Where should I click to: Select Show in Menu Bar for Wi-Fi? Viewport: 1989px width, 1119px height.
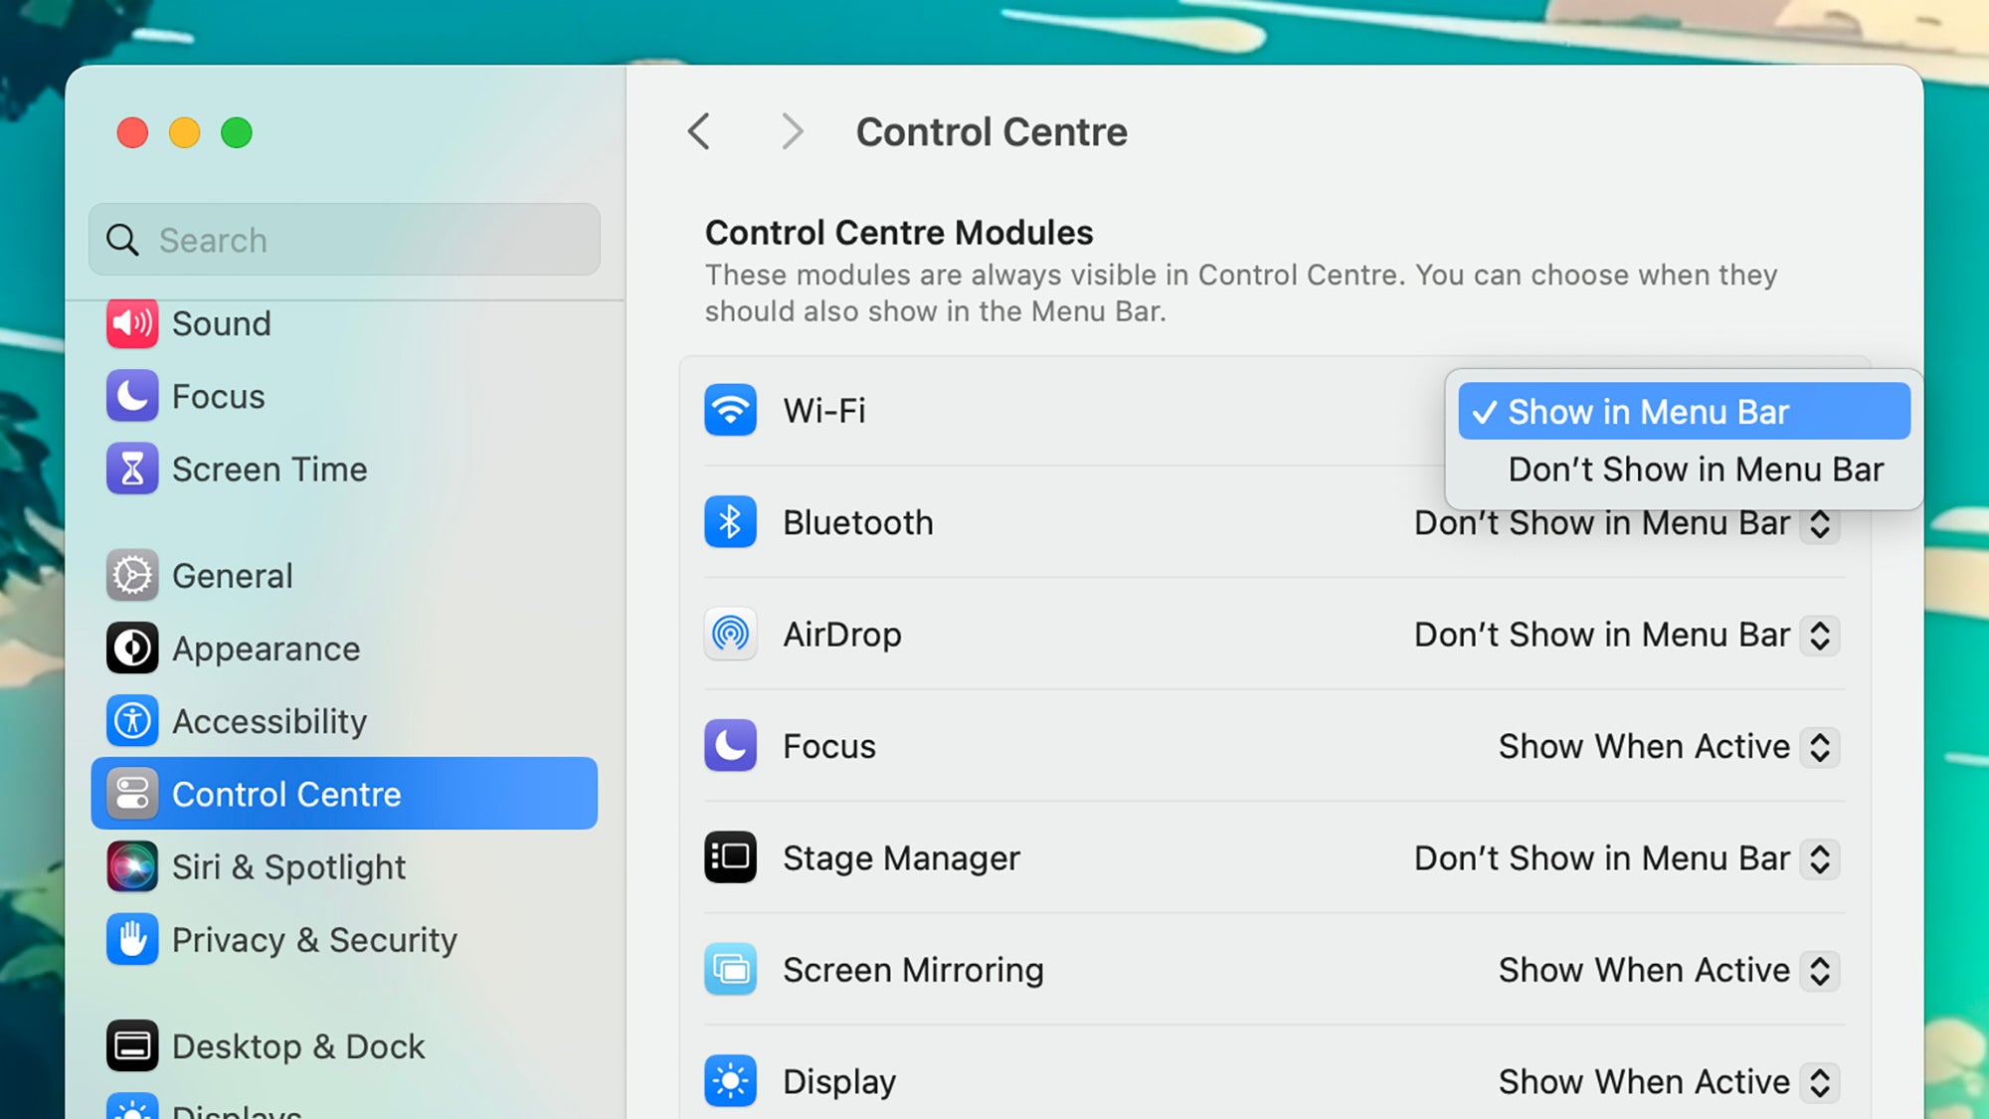coord(1683,410)
